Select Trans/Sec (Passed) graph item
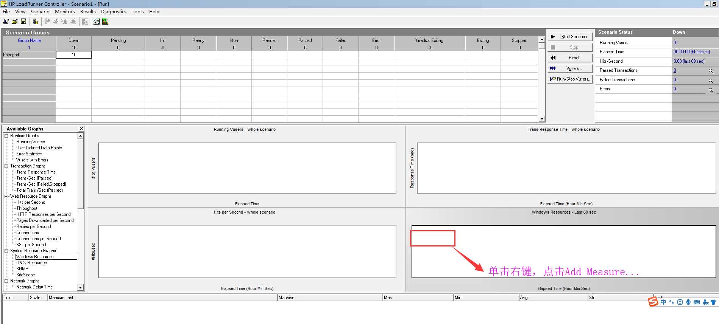The image size is (719, 324). click(34, 178)
